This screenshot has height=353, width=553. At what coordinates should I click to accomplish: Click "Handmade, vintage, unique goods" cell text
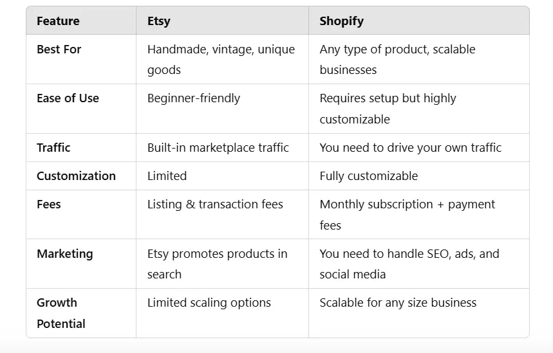tap(221, 59)
